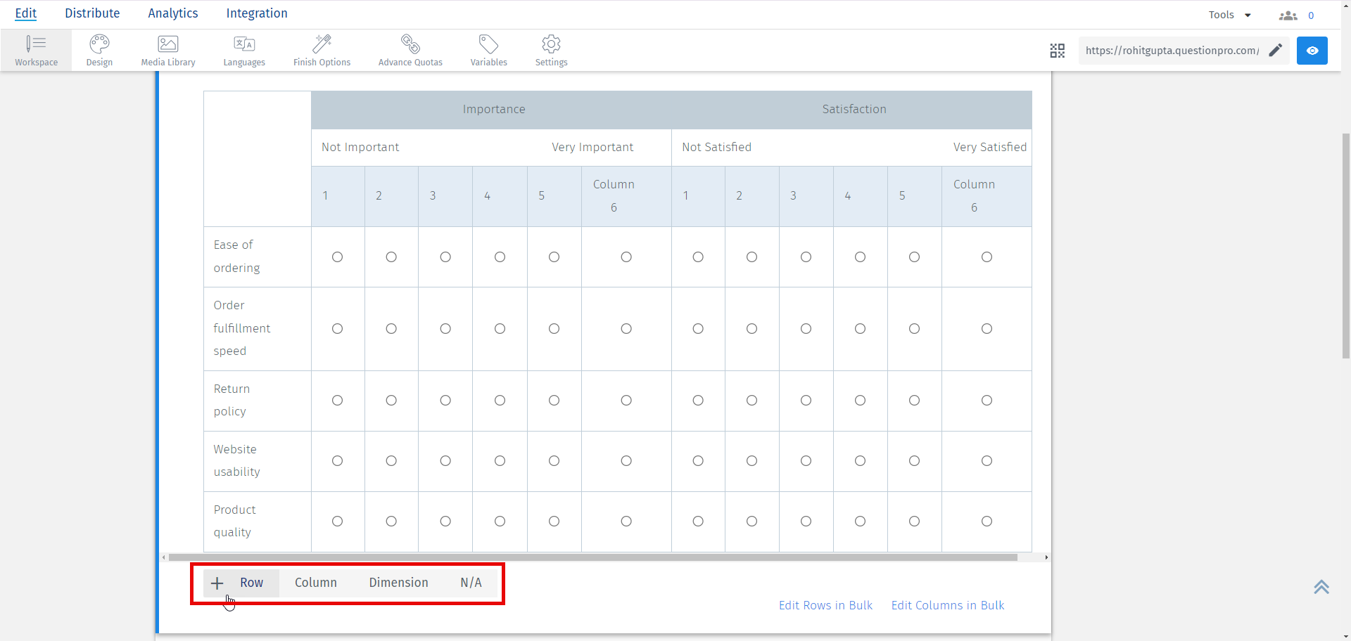1351x641 pixels.
Task: Click the Edit Rows in Bulk link
Action: (825, 605)
